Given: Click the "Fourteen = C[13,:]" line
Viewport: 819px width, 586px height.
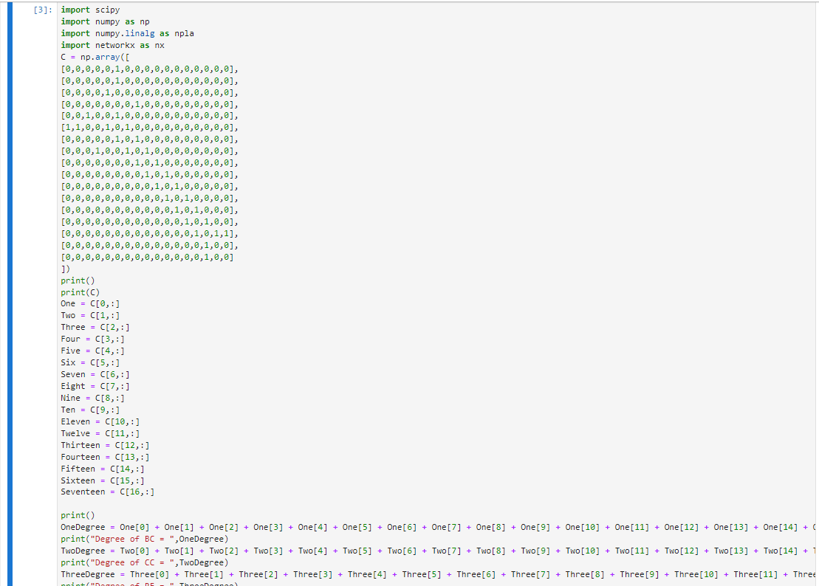Looking at the screenshot, I should (105, 457).
